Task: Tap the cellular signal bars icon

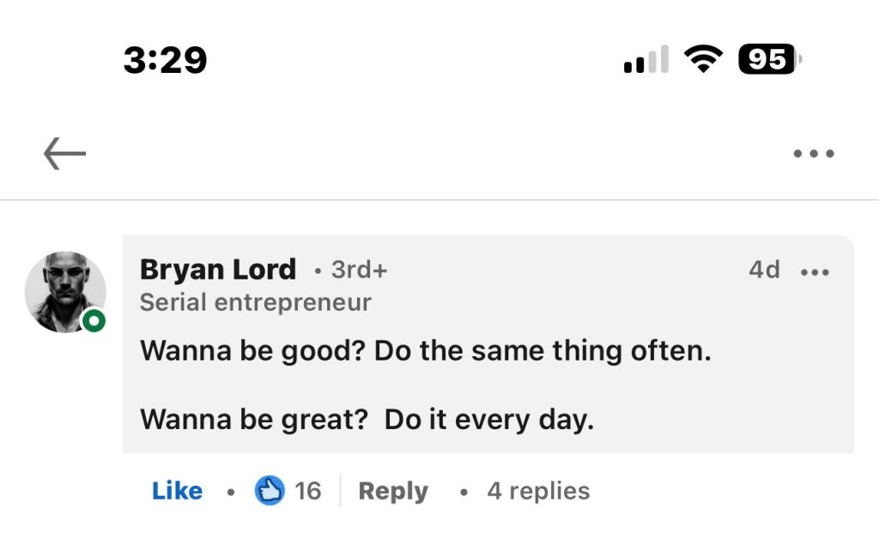Action: click(x=646, y=61)
